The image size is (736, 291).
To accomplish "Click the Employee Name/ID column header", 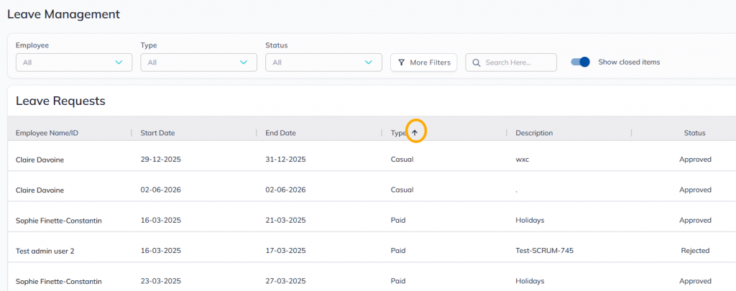I will point(47,133).
